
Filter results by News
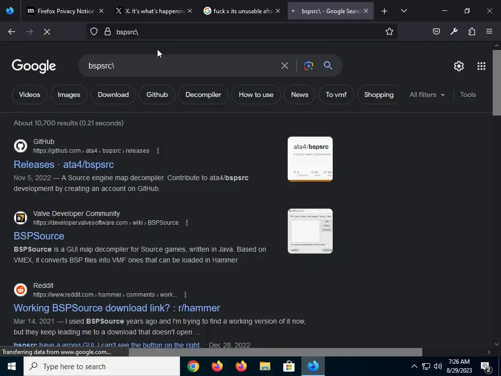tap(299, 94)
